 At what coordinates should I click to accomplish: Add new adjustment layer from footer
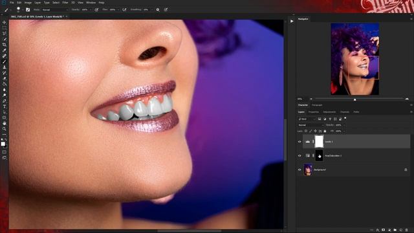point(389,230)
